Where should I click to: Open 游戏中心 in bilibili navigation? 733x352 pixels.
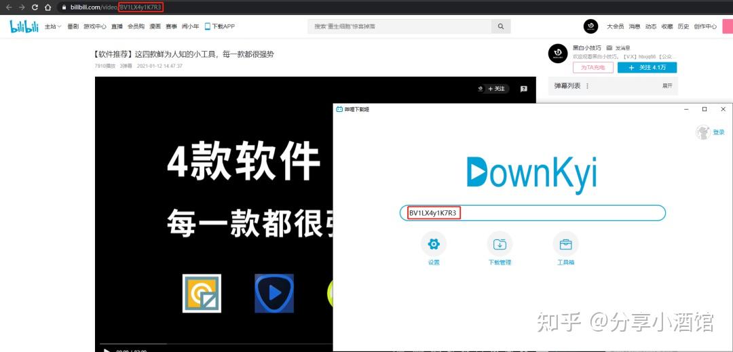click(x=95, y=26)
